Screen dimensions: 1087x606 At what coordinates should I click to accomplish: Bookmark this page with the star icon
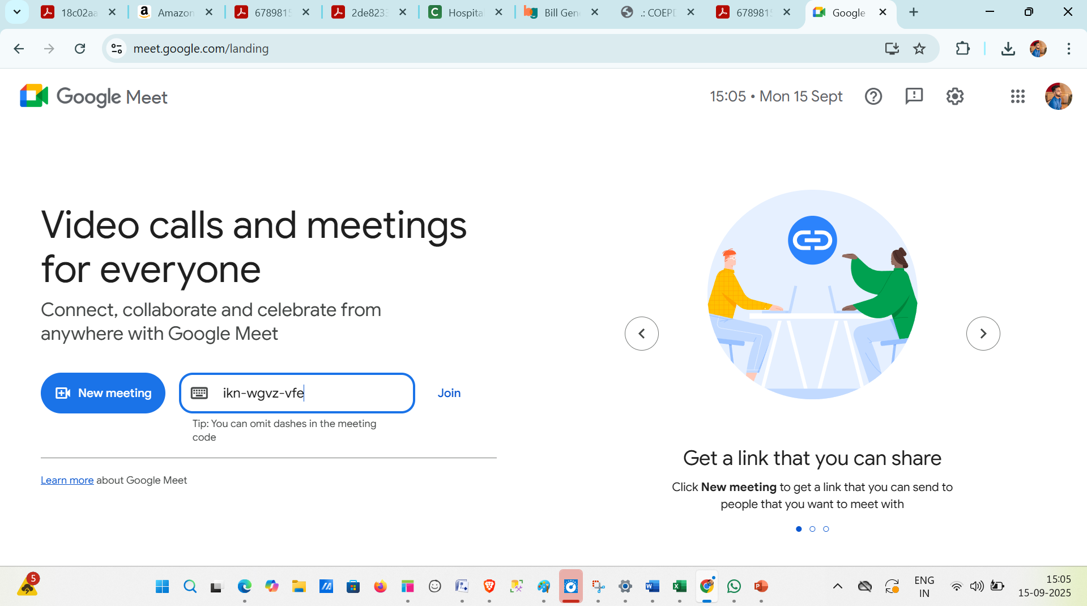[x=919, y=49]
